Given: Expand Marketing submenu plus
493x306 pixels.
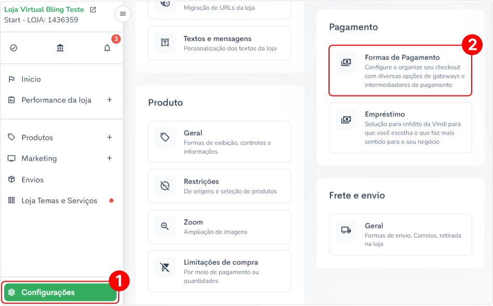Looking at the screenshot, I should pos(109,158).
